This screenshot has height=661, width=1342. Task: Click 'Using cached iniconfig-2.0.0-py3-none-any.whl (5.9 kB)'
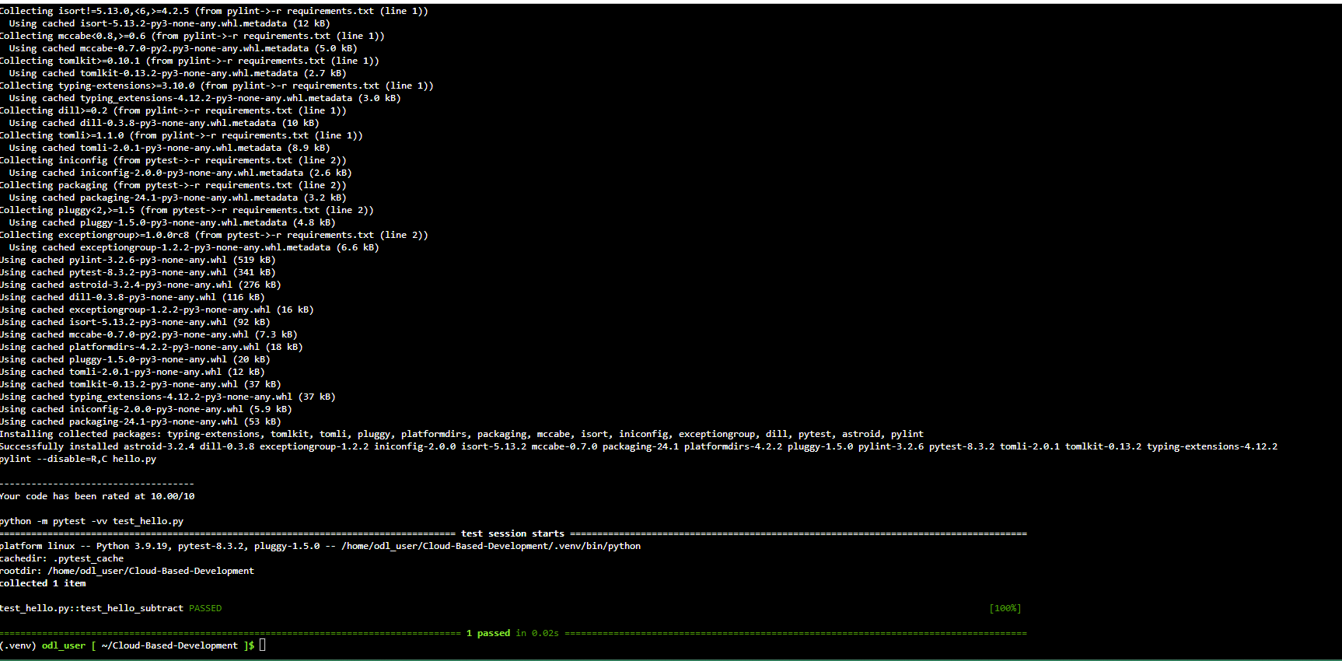(146, 409)
